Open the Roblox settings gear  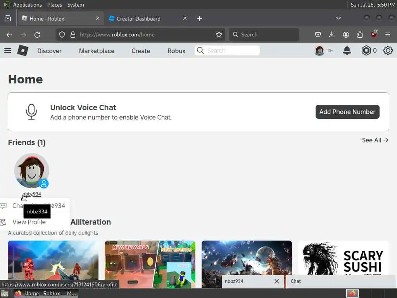point(388,51)
